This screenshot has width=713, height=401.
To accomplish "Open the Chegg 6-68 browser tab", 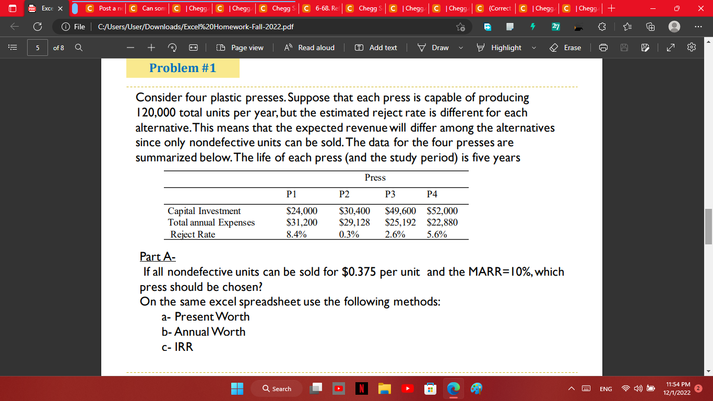I will pyautogui.click(x=320, y=8).
